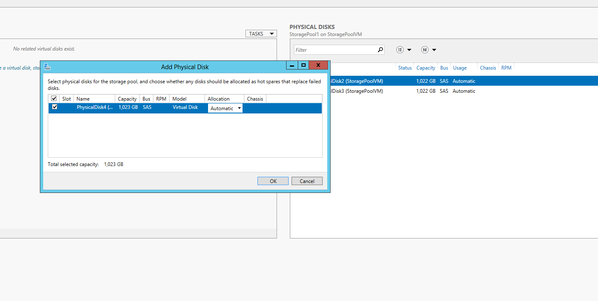Viewport: 598px width, 301px height.
Task: Expand the arrow beside the list view icon
Action: click(409, 50)
